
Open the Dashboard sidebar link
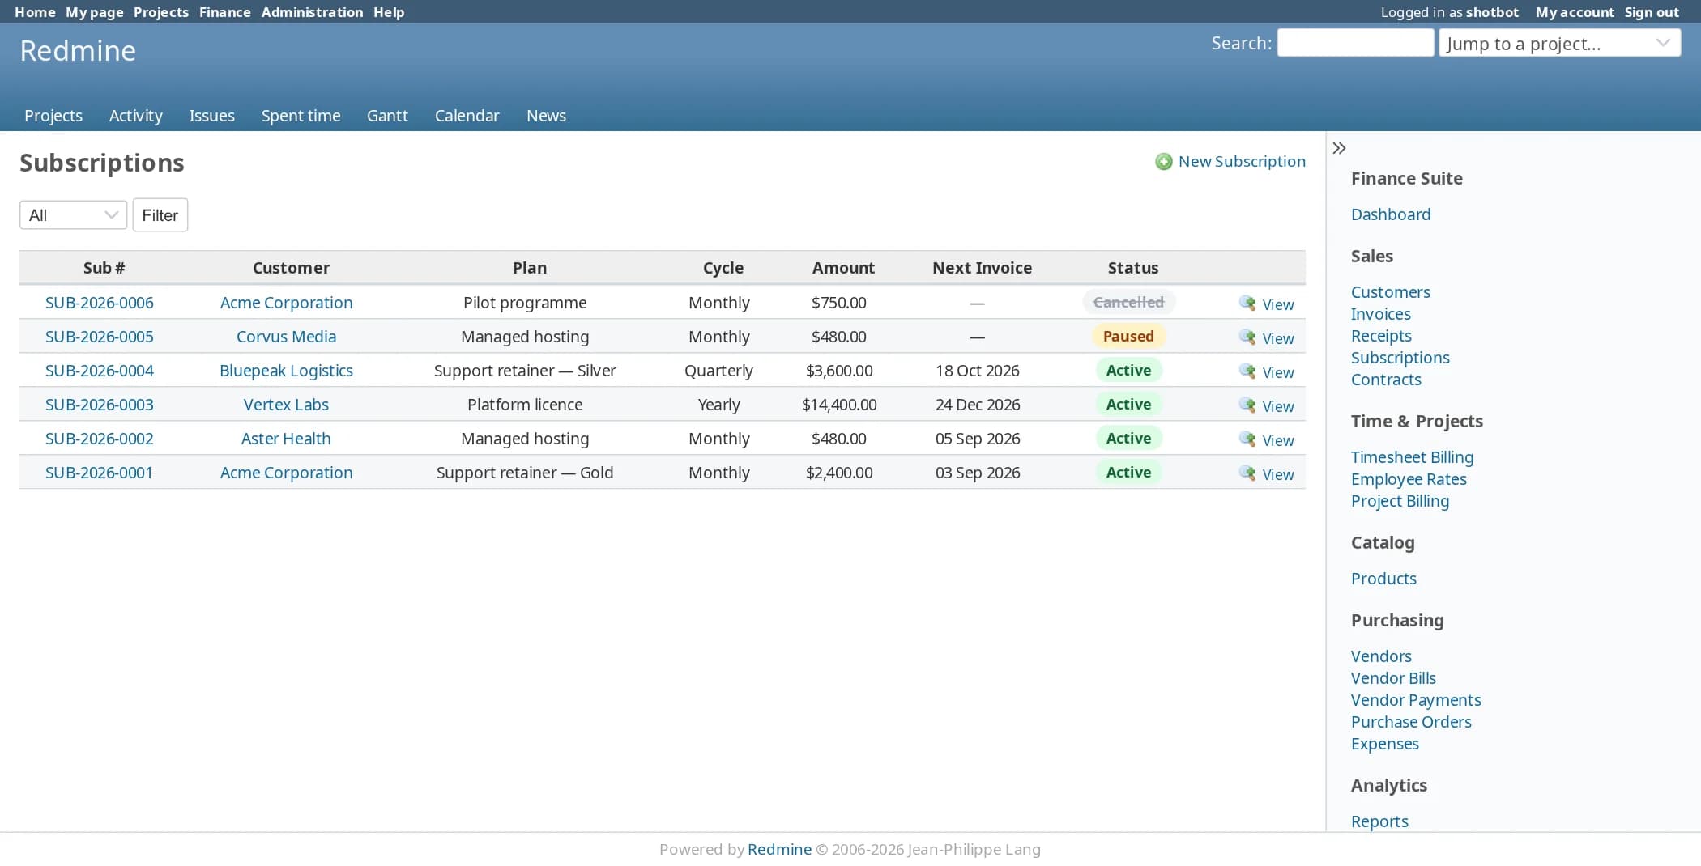pyautogui.click(x=1391, y=214)
